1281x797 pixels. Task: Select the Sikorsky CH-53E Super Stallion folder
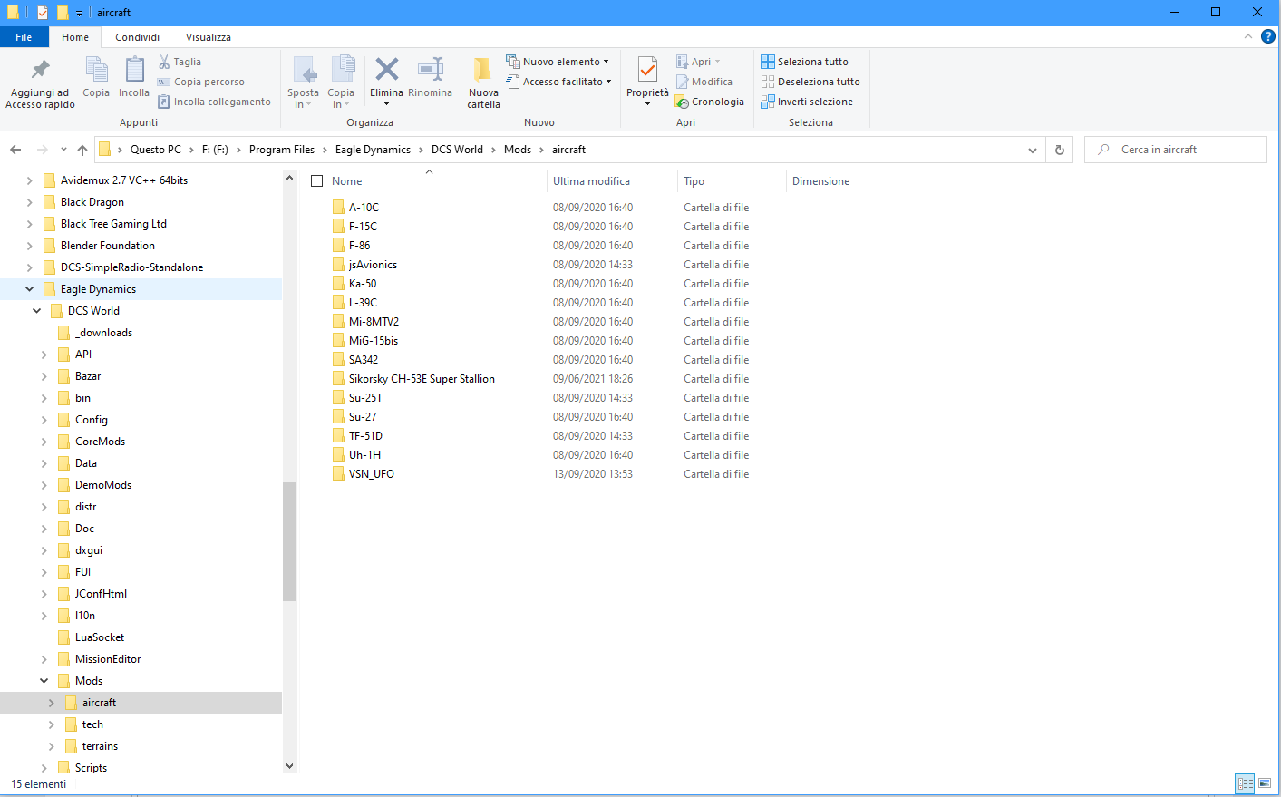(x=422, y=379)
